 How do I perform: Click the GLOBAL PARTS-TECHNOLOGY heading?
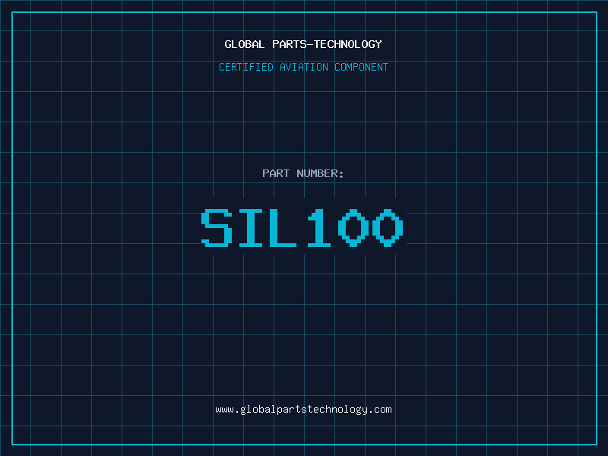click(x=303, y=44)
